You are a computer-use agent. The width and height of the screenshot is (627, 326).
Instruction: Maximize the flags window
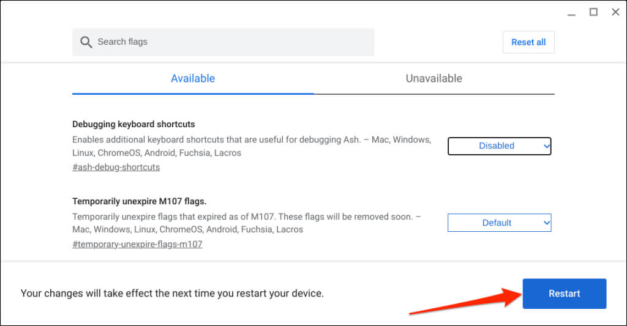[593, 12]
